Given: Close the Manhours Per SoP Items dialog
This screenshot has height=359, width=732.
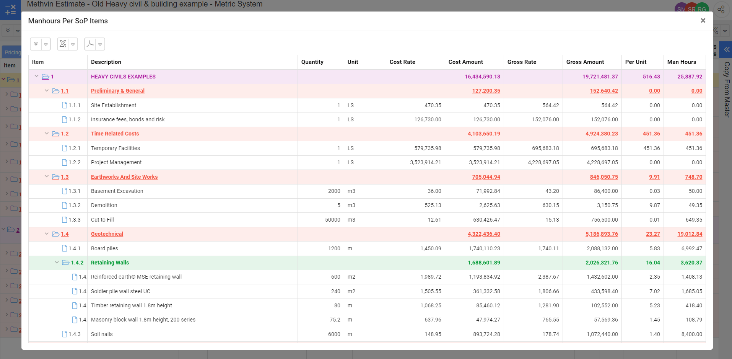Looking at the screenshot, I should click(703, 21).
